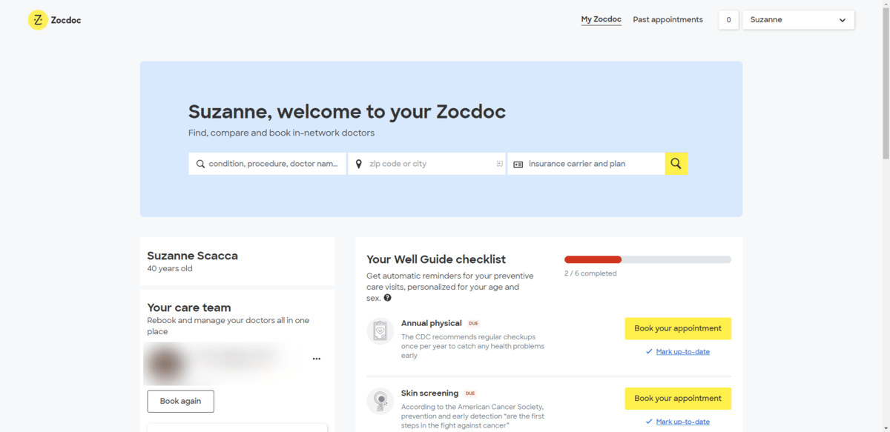Click the Skin screening icon
The height and width of the screenshot is (432, 890).
380,401
